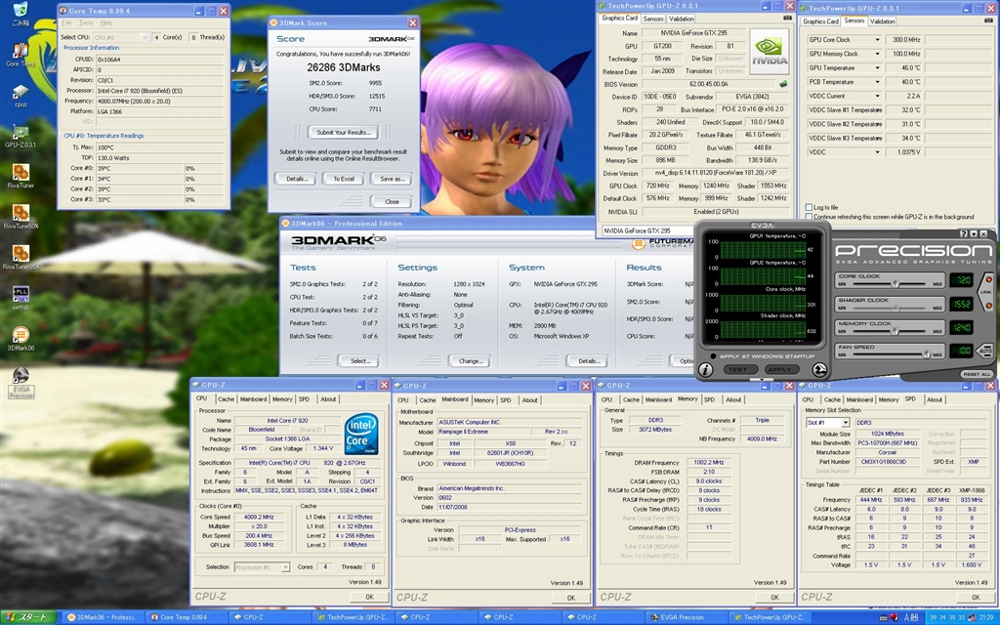This screenshot has height=625, width=1000.
Task: Open the setfsb desktop shortcut
Action: tap(21, 294)
